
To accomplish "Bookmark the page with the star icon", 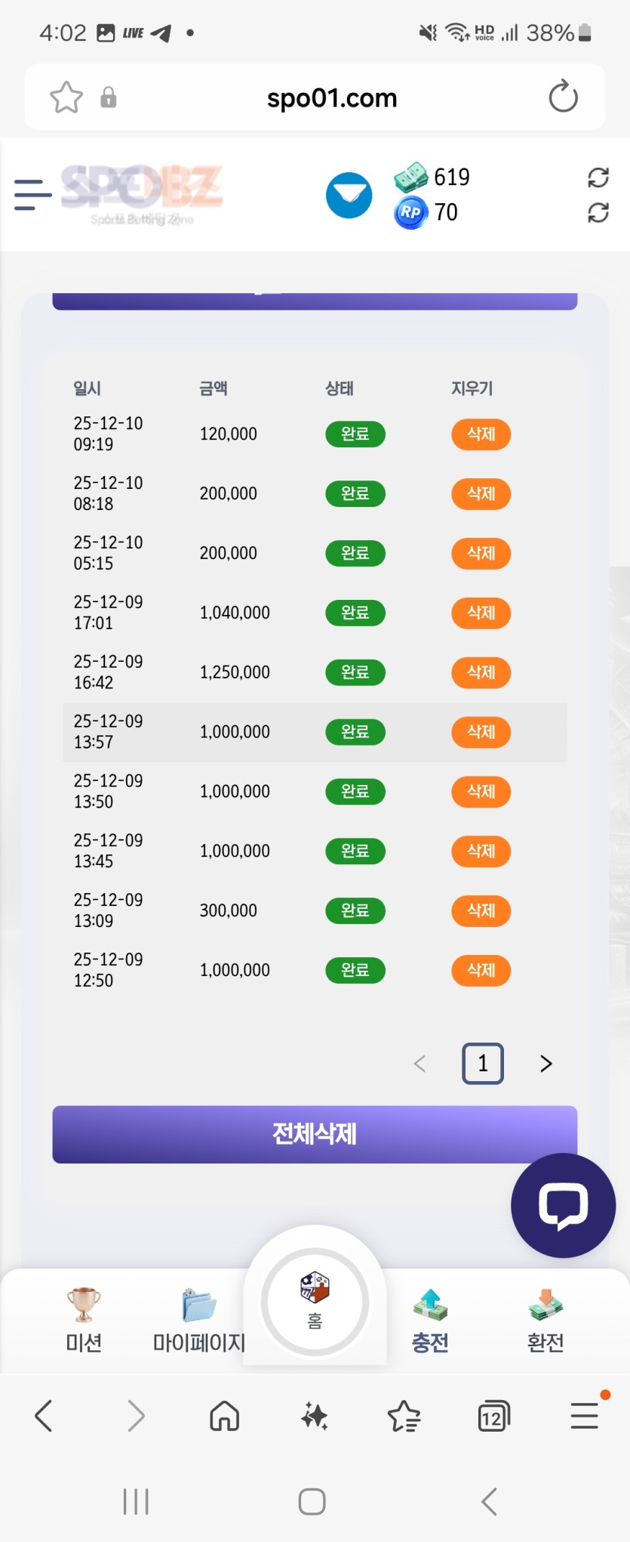I will (66, 97).
